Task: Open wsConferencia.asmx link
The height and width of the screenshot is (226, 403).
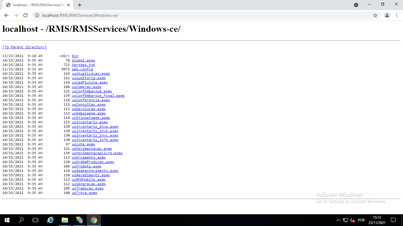Action: pos(91,100)
